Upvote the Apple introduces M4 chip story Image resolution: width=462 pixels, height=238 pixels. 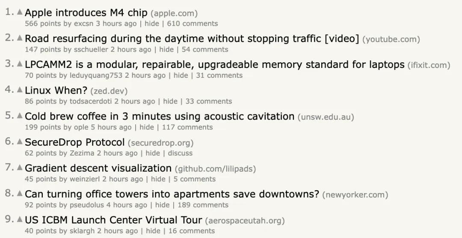click(x=20, y=12)
